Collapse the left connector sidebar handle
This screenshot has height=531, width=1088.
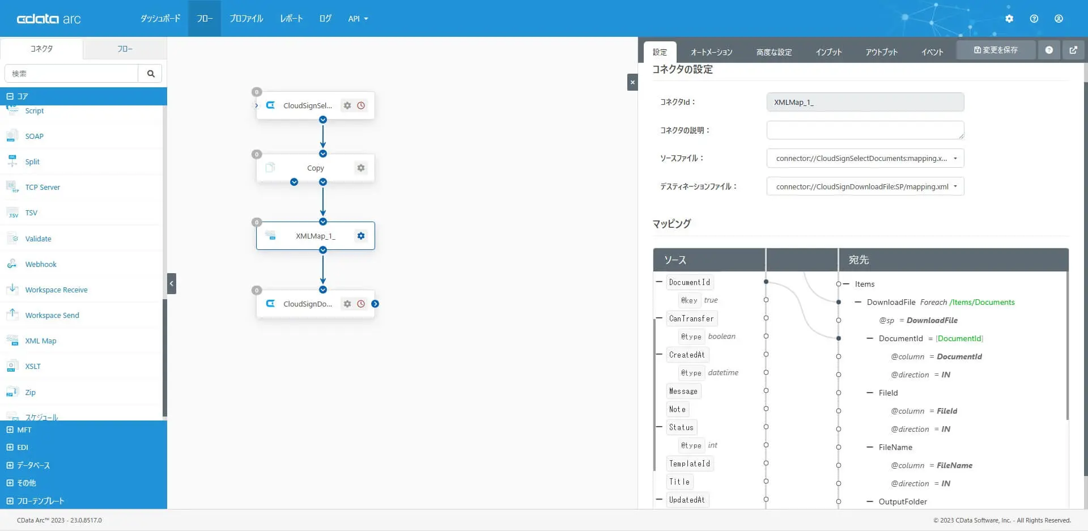tap(172, 283)
